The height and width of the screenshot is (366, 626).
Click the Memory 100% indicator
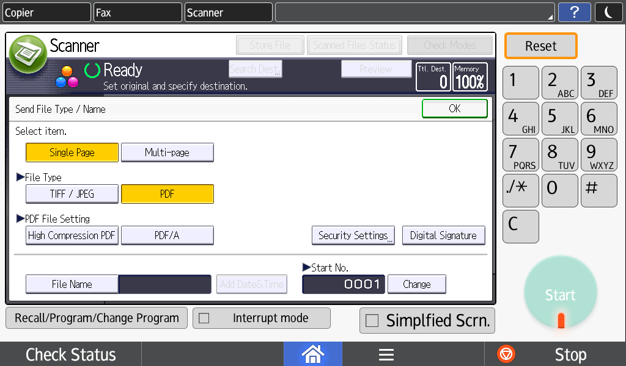coord(470,77)
